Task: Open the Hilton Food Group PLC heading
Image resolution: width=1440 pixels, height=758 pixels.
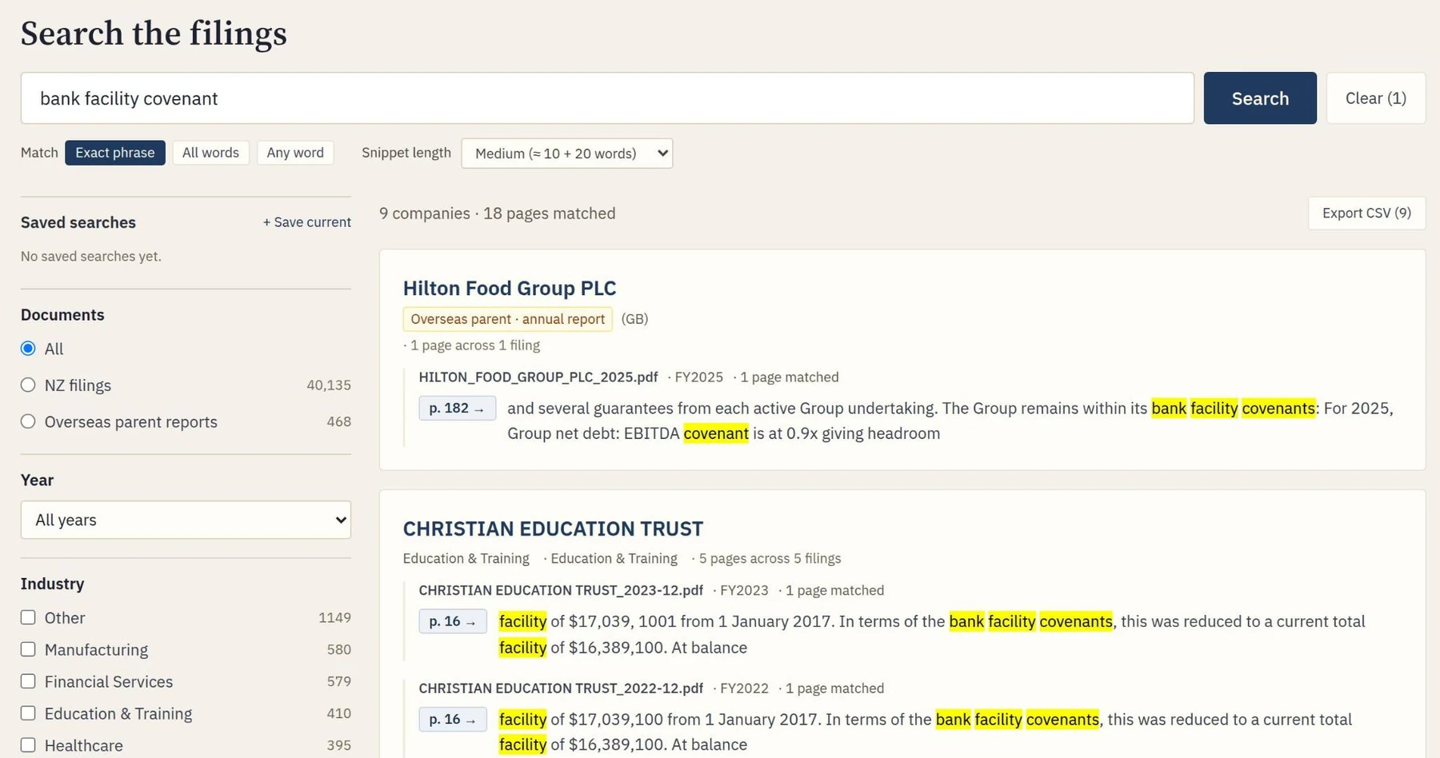Action: point(510,288)
